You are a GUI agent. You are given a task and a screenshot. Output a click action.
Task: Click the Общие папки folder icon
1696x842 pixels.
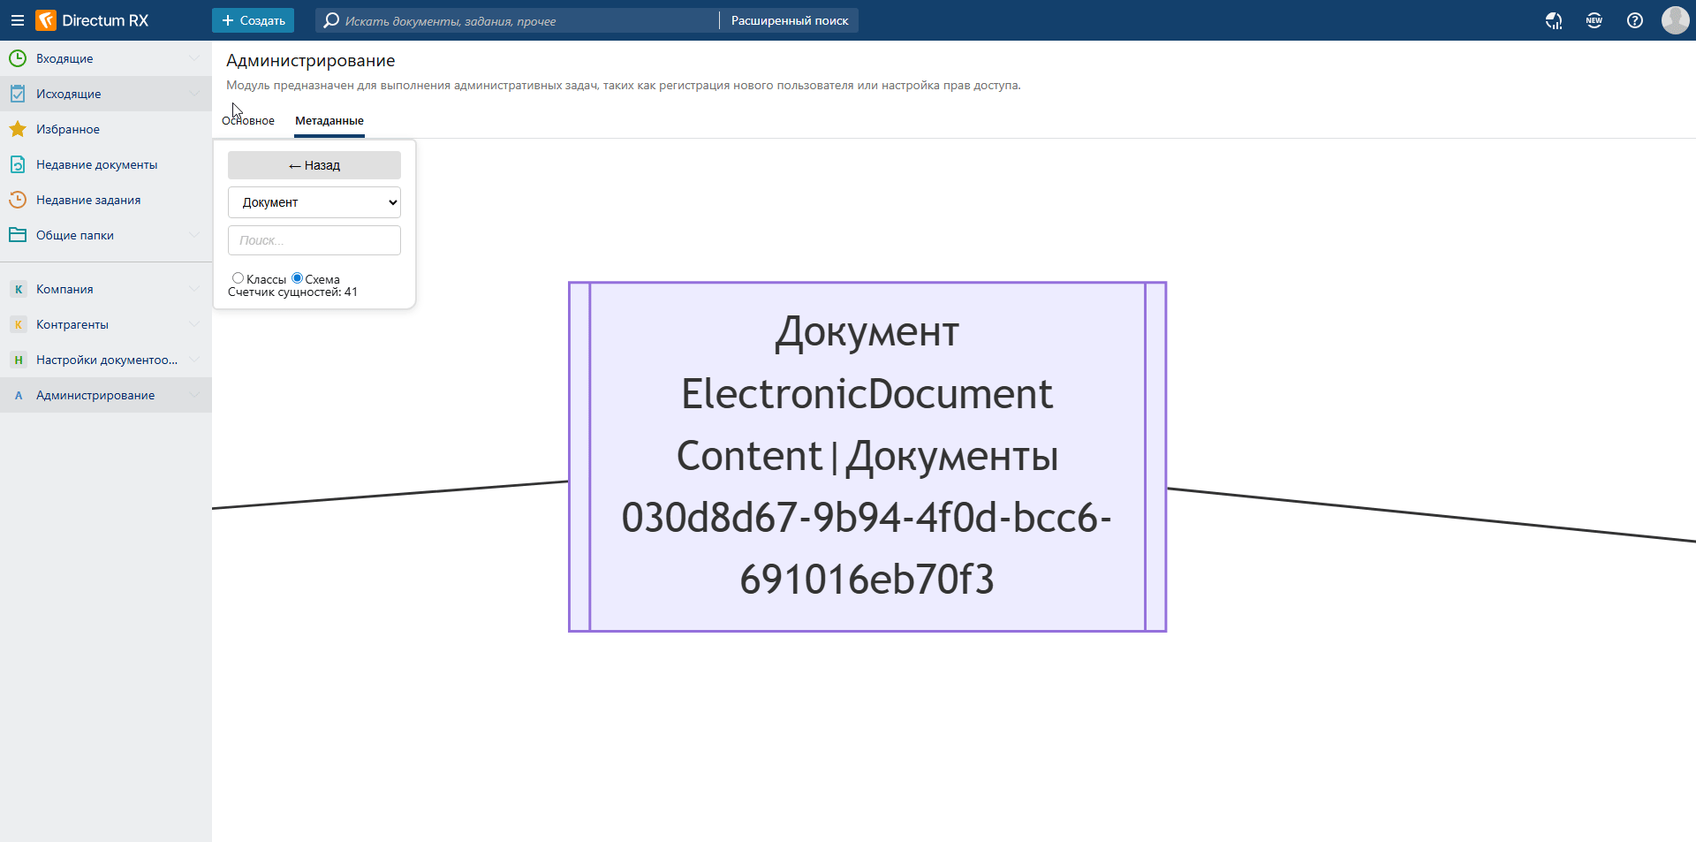(18, 235)
